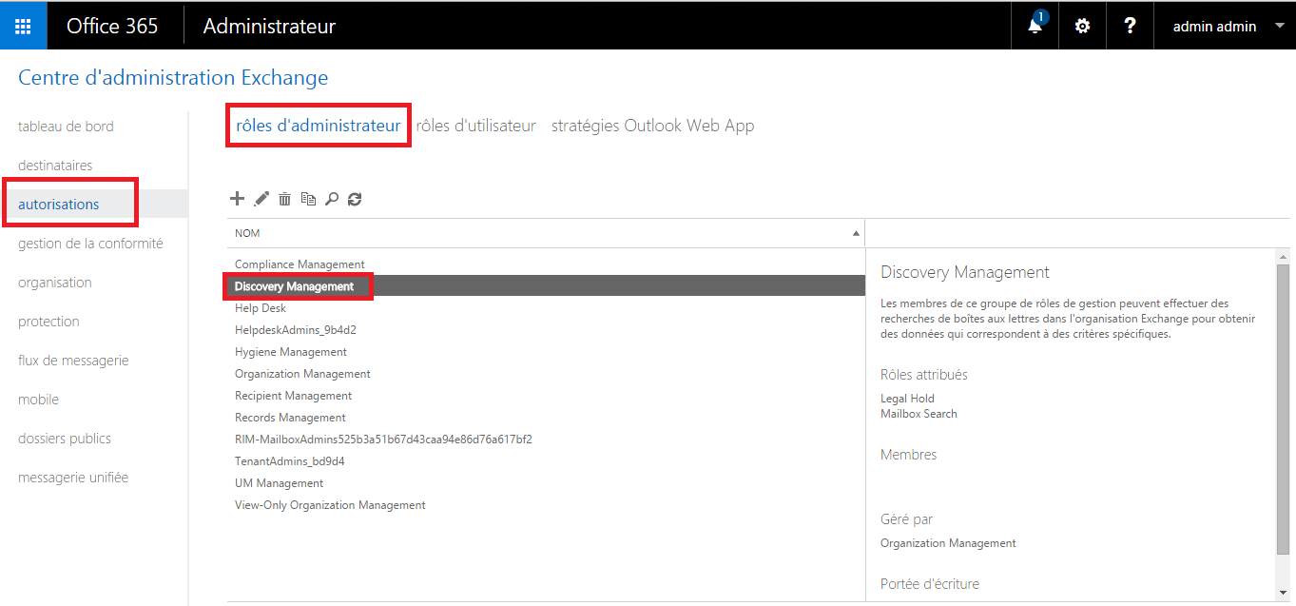1296x606 pixels.
Task: Switch to rôles d'utilisateur tab
Action: click(x=476, y=126)
